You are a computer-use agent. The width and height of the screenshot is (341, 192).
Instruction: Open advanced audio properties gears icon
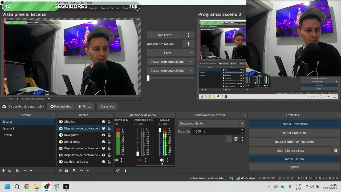(118, 170)
